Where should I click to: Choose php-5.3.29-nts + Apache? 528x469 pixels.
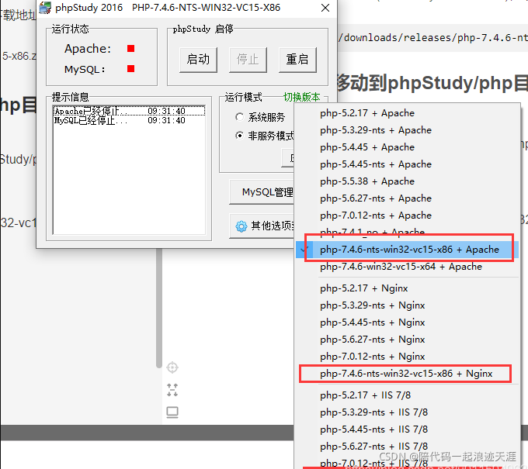click(x=408, y=130)
